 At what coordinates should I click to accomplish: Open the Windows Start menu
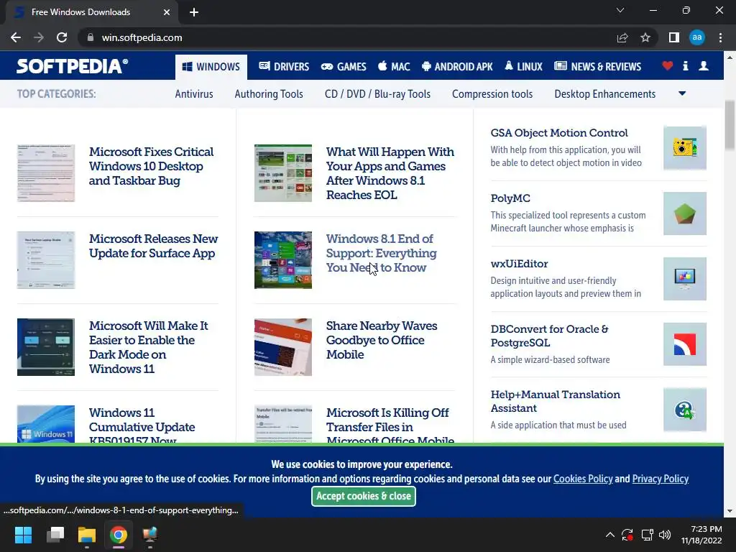pos(23,535)
